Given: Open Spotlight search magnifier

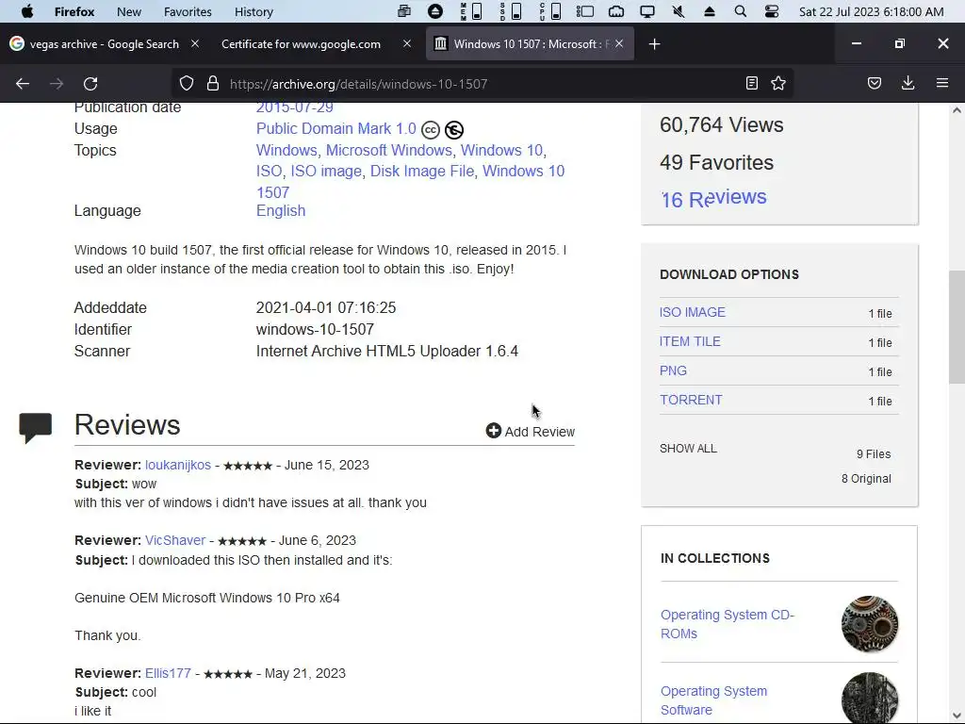Looking at the screenshot, I should coord(741,11).
